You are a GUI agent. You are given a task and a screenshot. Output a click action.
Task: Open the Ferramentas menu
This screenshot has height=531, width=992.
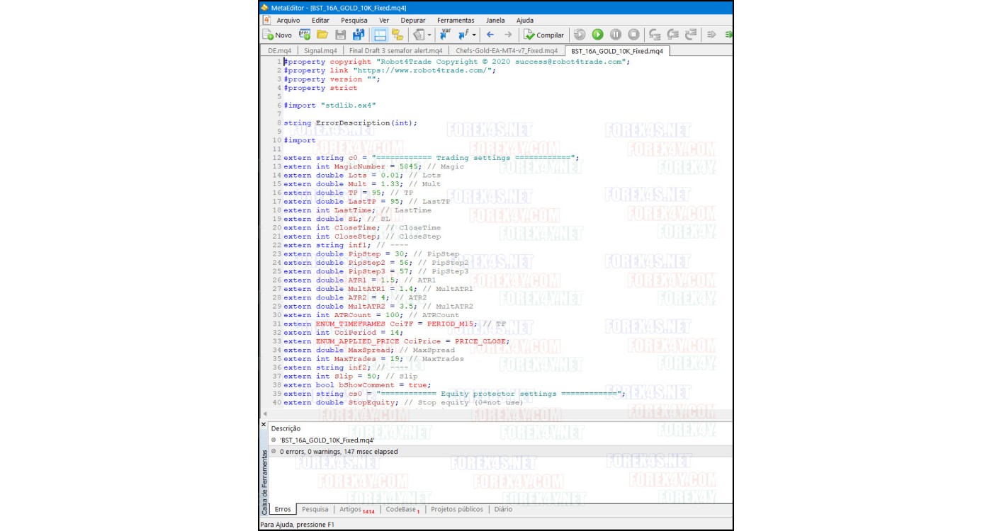pyautogui.click(x=456, y=21)
